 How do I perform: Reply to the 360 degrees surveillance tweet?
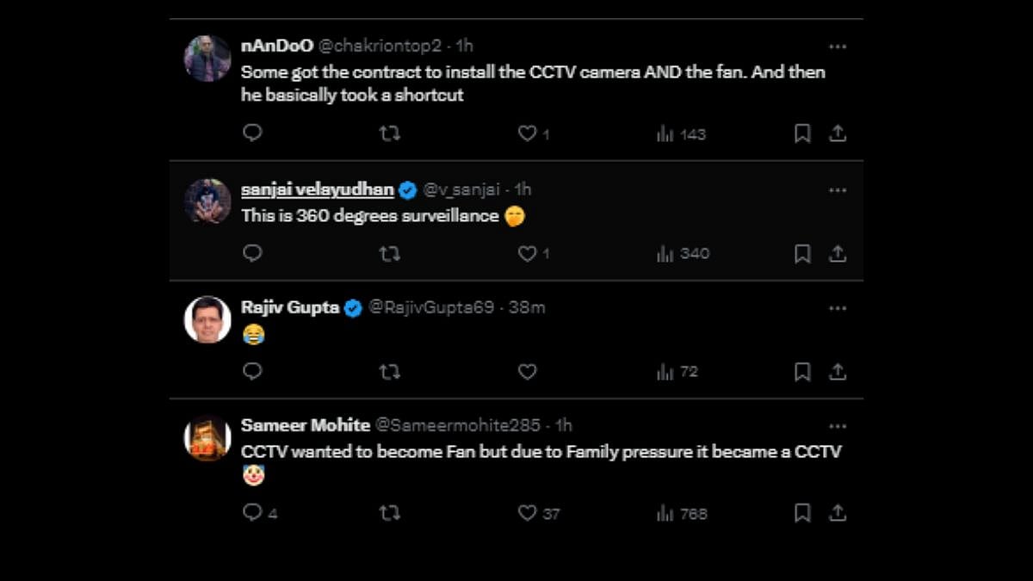(252, 253)
